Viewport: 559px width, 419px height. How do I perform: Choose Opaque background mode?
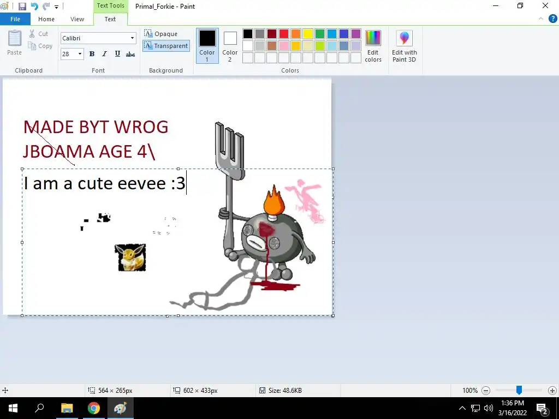coord(161,33)
